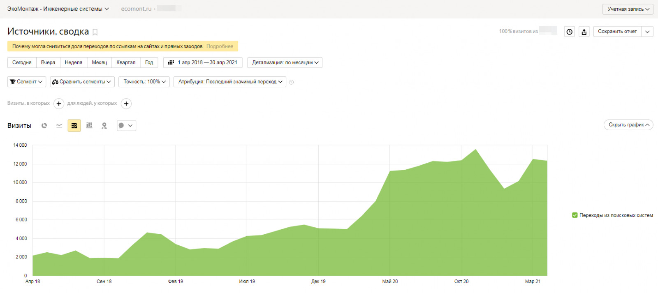
Task: Open the chart annotations comment dropdown
Action: click(x=126, y=126)
